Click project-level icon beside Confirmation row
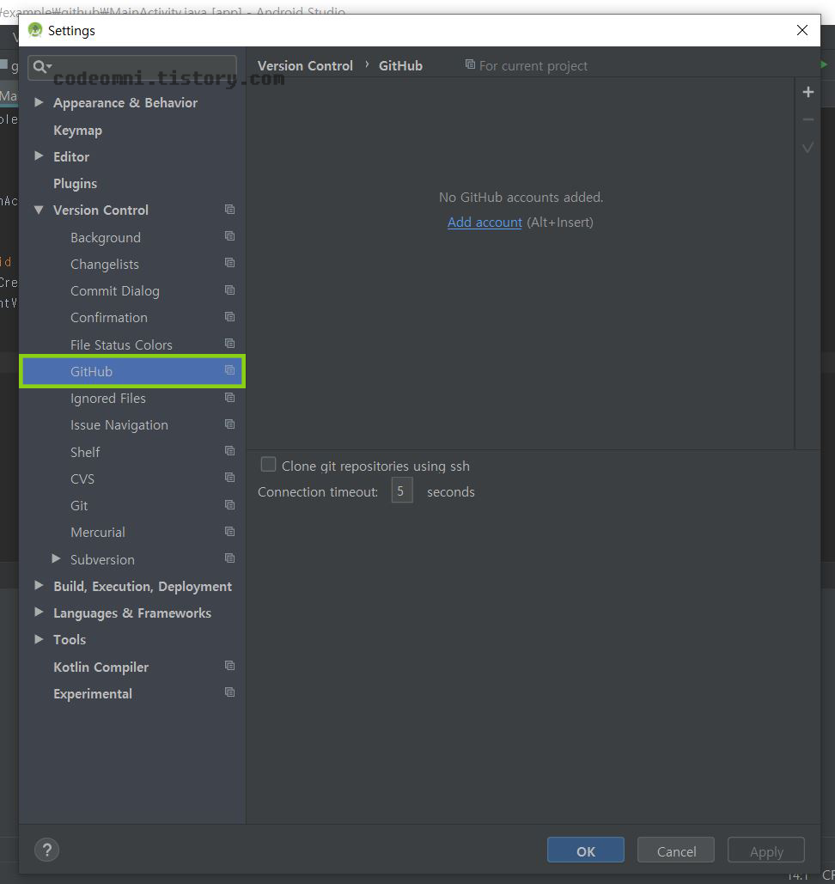835x884 pixels. (x=229, y=316)
